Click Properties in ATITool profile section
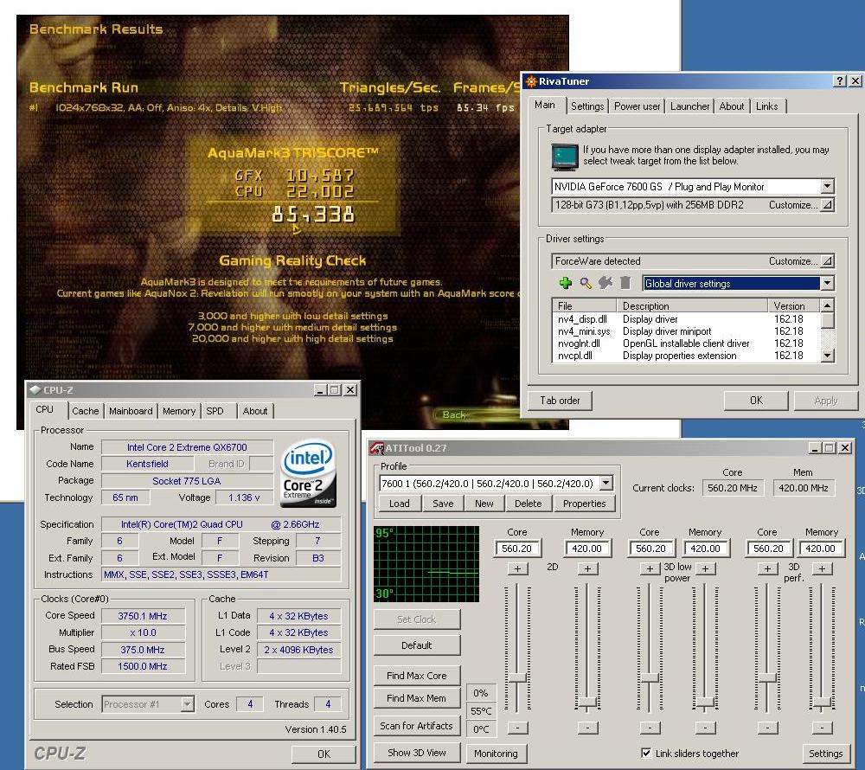 (584, 504)
